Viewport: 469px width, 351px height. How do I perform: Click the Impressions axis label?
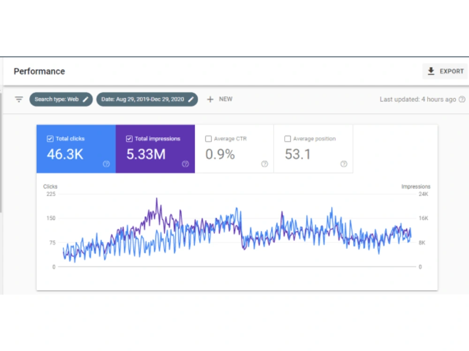click(416, 186)
